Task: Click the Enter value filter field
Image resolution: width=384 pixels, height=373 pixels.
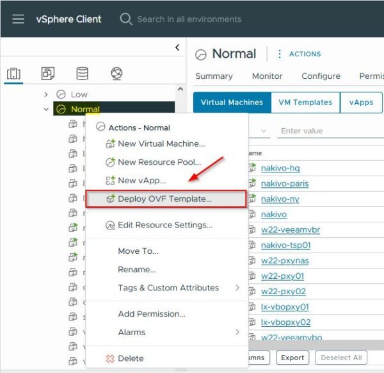Action: [331, 131]
